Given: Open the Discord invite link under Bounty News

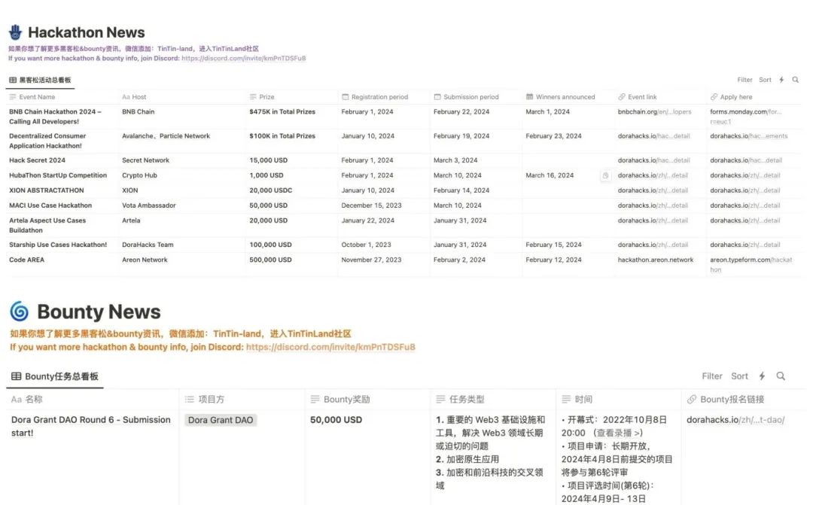Looking at the screenshot, I should (330, 347).
